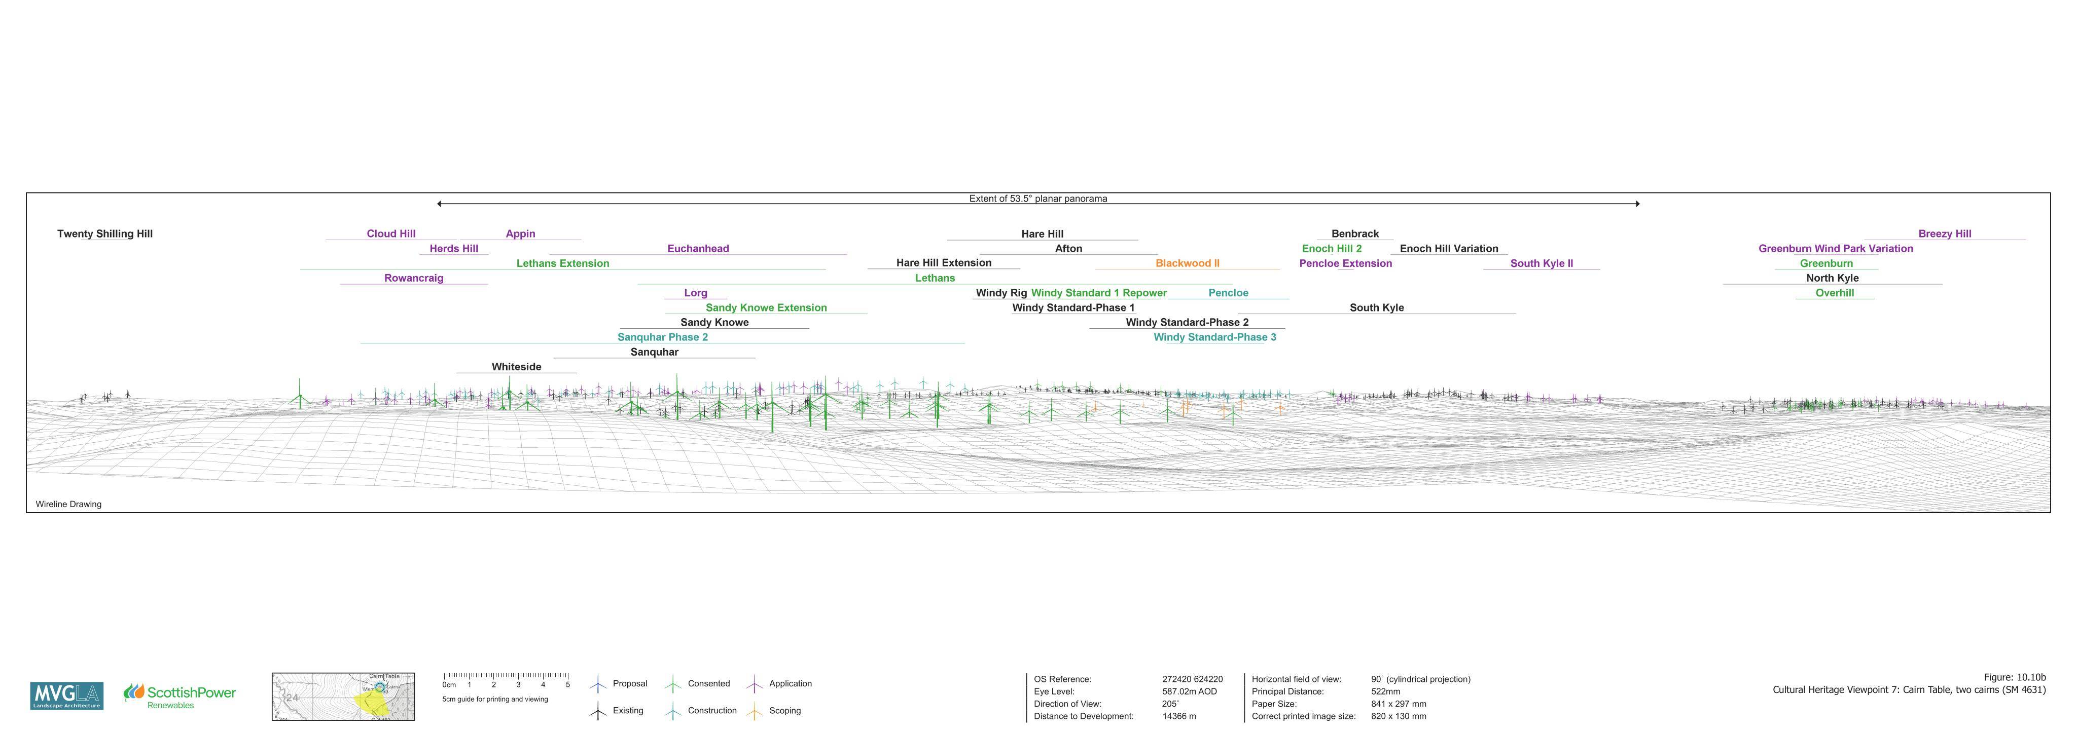Select the Enoch Hill Variation label
Viewport: 2077px width, 733px height.
1449,249
